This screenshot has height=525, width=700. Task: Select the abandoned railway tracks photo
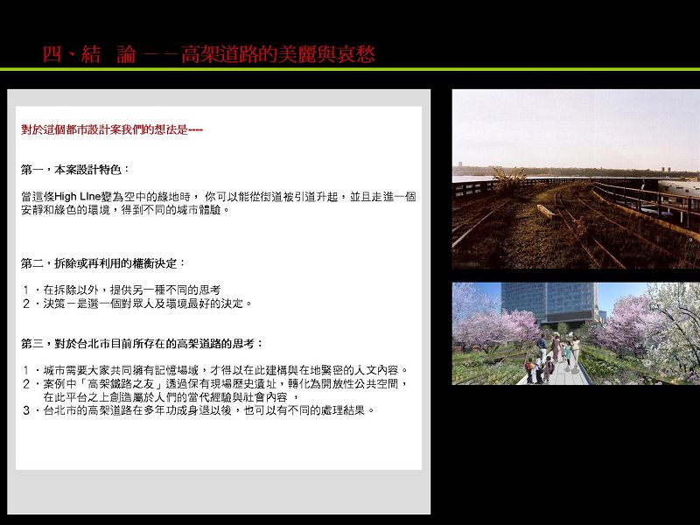(x=575, y=179)
